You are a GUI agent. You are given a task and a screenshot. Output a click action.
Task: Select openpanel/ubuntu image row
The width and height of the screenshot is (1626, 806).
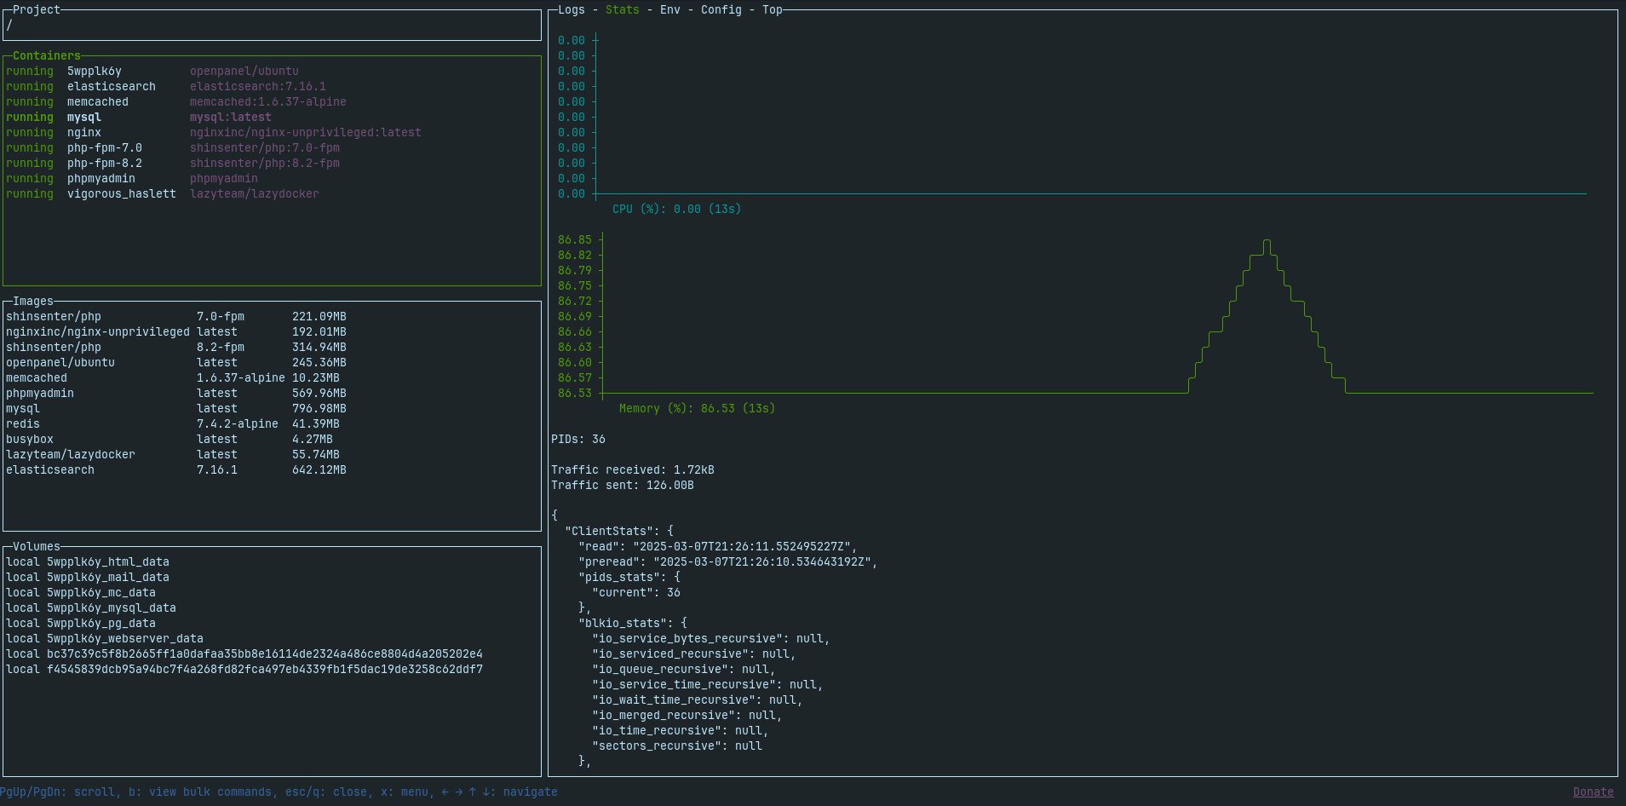tap(272, 362)
